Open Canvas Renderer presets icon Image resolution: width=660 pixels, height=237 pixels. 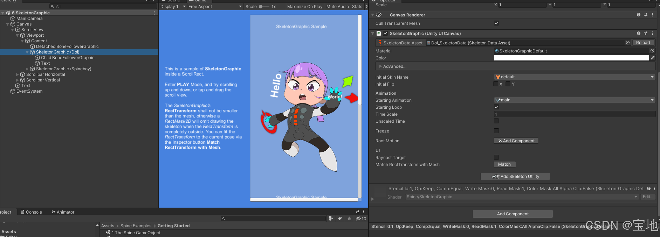pyautogui.click(x=646, y=15)
